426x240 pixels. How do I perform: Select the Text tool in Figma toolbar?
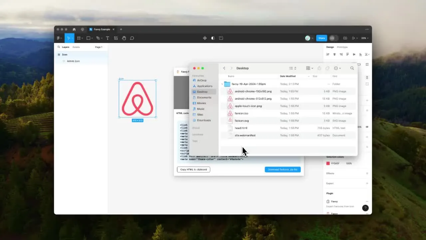pos(107,38)
